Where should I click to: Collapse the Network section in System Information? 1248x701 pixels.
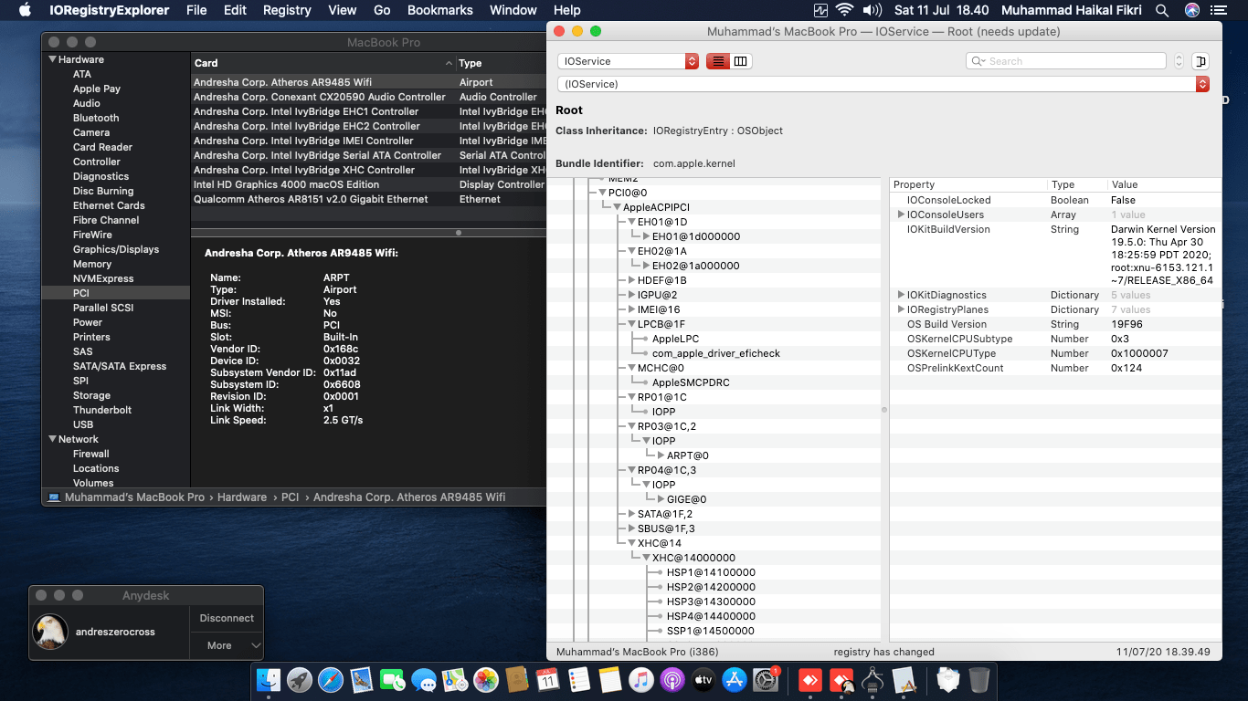point(52,439)
